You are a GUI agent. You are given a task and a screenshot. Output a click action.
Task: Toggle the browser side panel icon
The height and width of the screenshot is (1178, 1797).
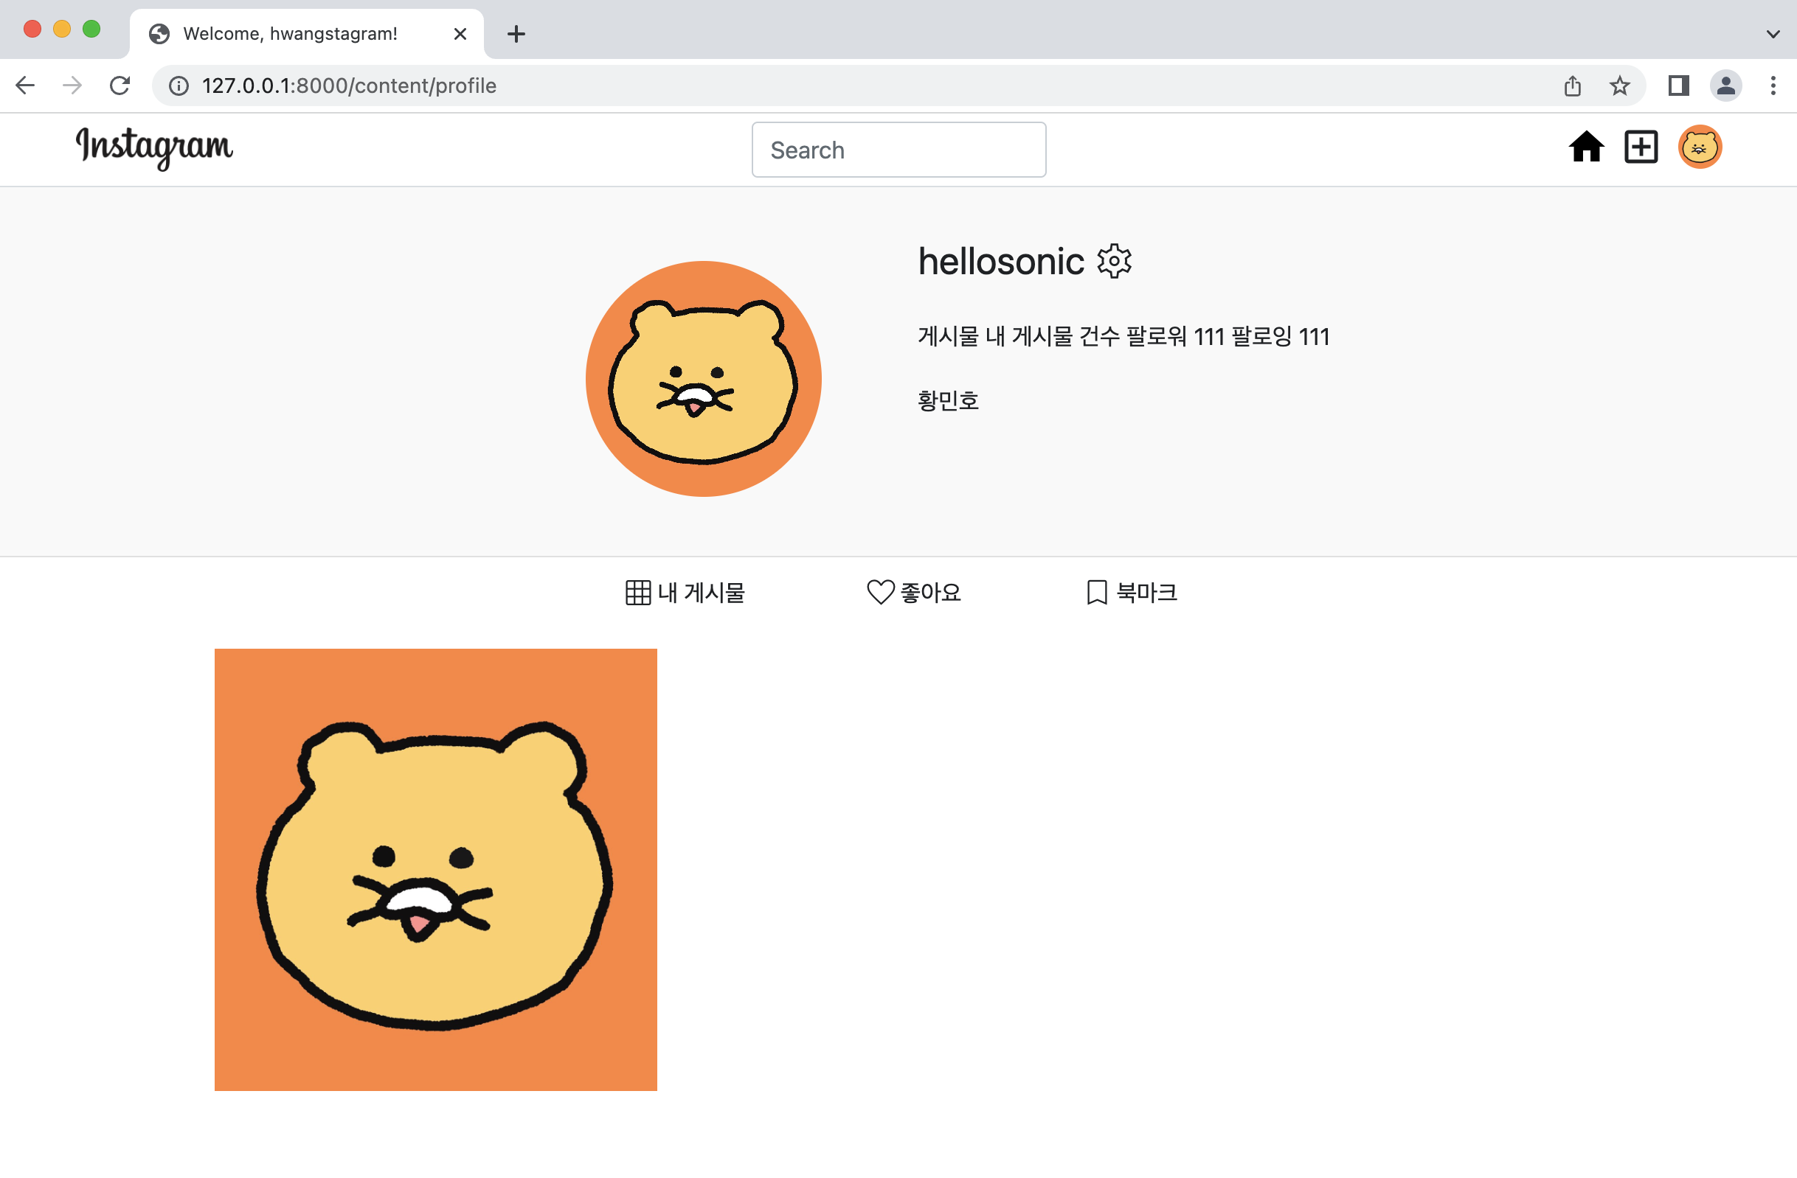[x=1677, y=86]
